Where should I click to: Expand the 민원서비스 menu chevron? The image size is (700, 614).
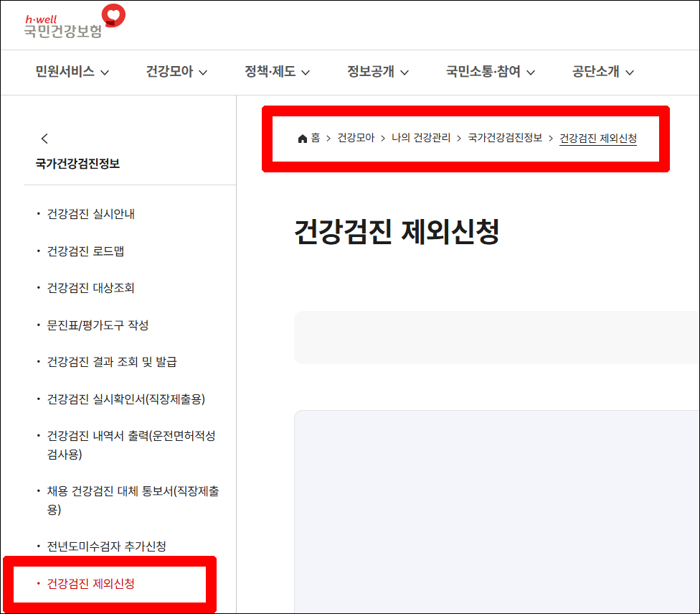[x=105, y=73]
